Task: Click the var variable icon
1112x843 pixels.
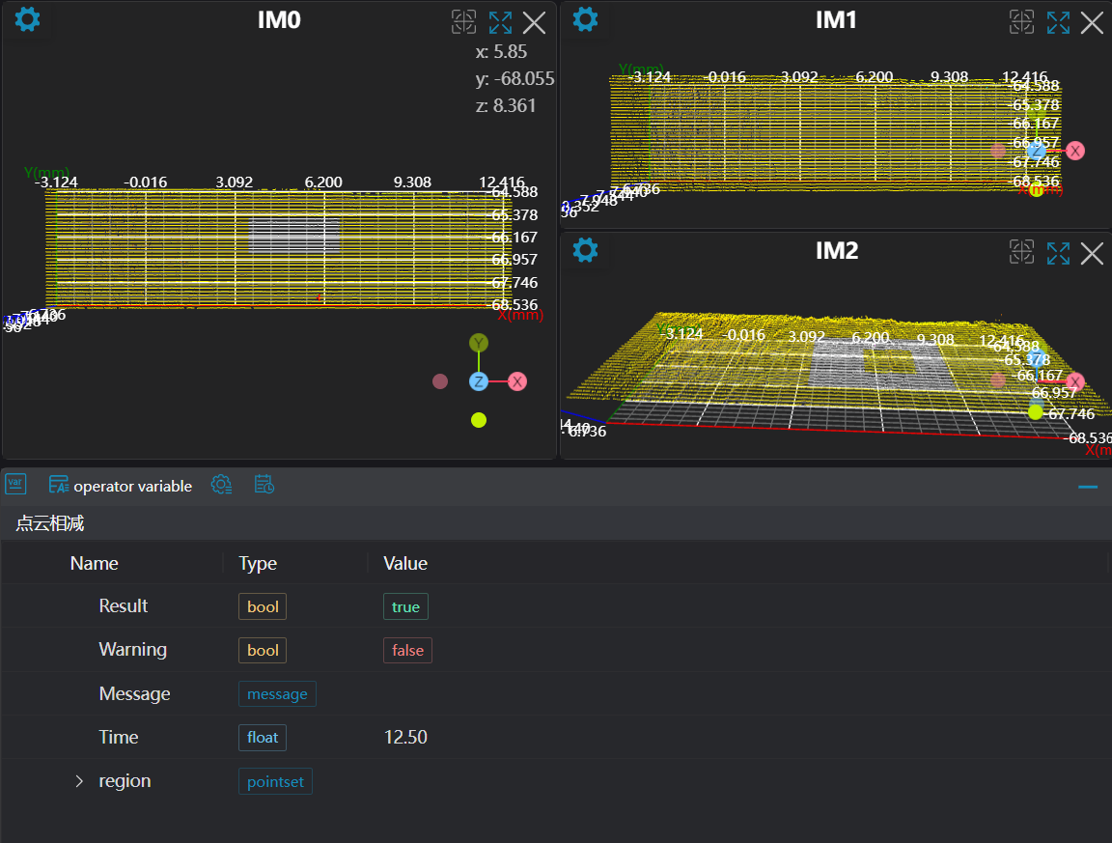Action: [x=16, y=485]
